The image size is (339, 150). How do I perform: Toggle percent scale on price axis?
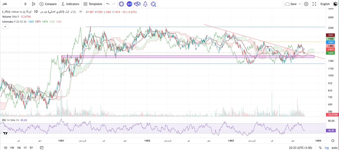[x=320, y=148]
